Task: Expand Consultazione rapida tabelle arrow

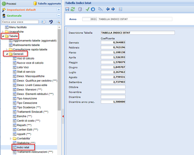Action: pos(7,49)
